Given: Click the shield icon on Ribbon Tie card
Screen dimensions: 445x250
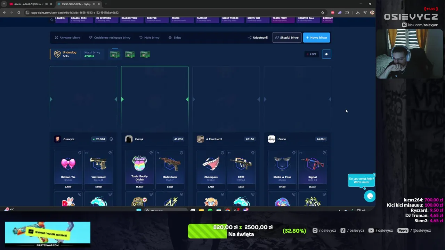Looking at the screenshot, I should [80, 153].
